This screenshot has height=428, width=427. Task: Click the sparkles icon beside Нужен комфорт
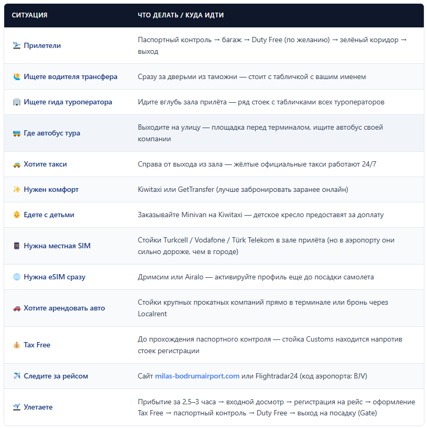point(17,189)
